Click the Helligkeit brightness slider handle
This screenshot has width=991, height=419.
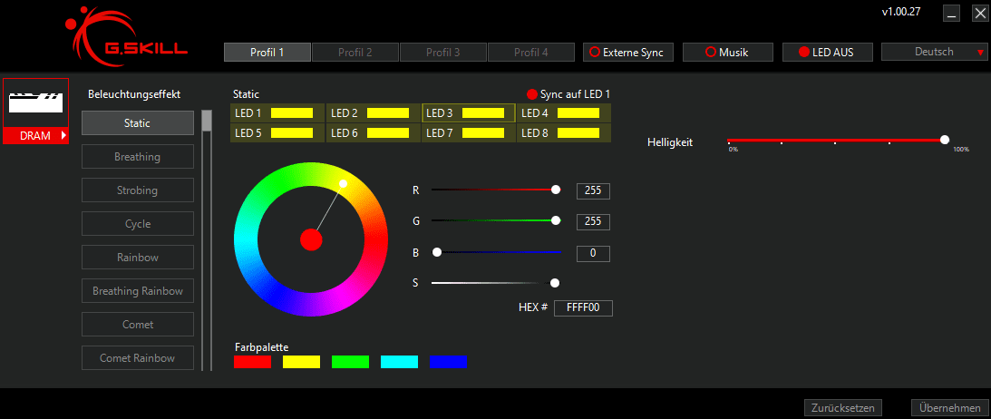point(944,140)
